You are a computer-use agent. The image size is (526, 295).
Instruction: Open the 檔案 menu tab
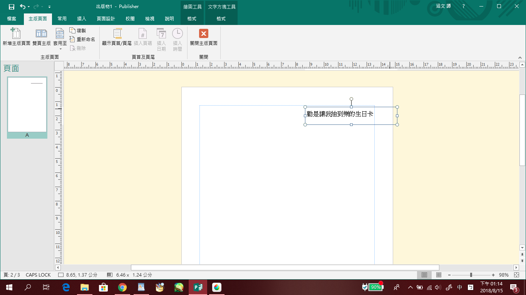pos(12,18)
